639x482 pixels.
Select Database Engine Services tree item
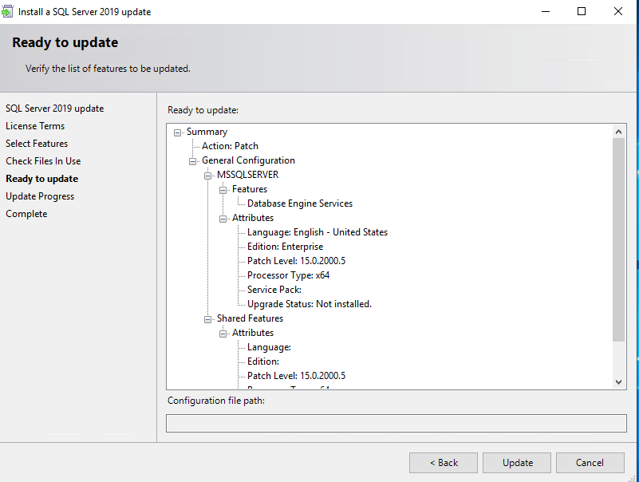tap(299, 203)
